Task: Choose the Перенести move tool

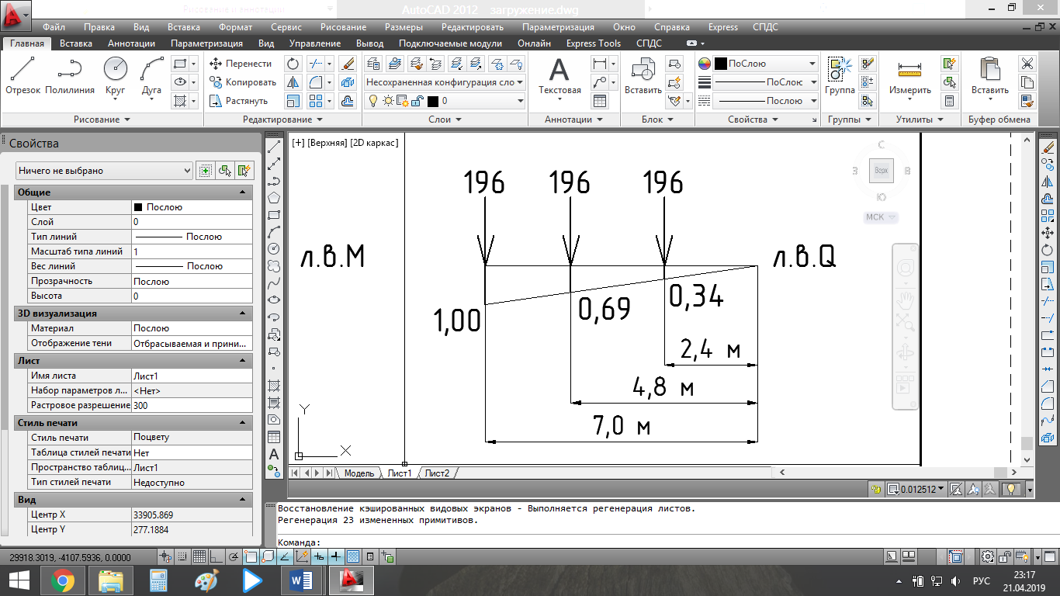Action: 241,64
